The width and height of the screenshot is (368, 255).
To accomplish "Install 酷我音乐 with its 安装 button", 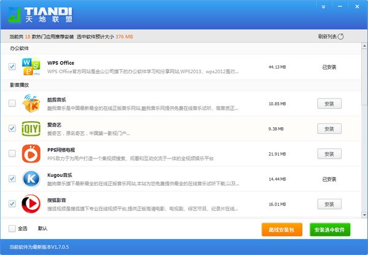I will coord(329,103).
